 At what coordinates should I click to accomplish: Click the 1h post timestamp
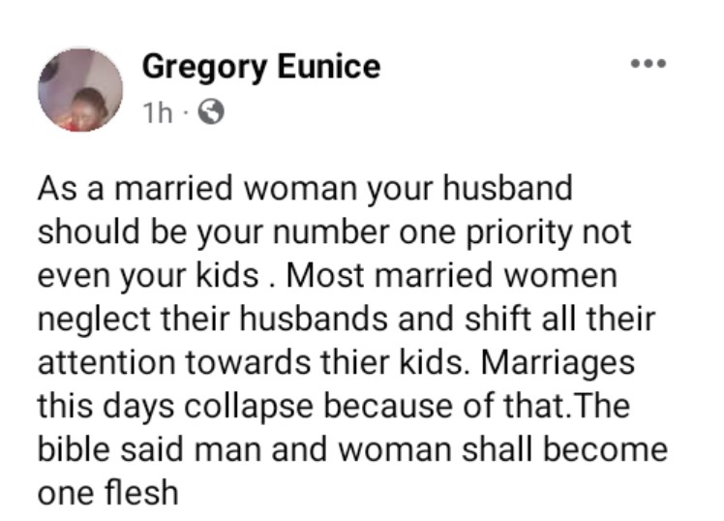click(x=157, y=113)
